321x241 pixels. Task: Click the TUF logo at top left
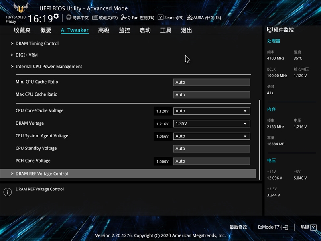tap(21, 8)
